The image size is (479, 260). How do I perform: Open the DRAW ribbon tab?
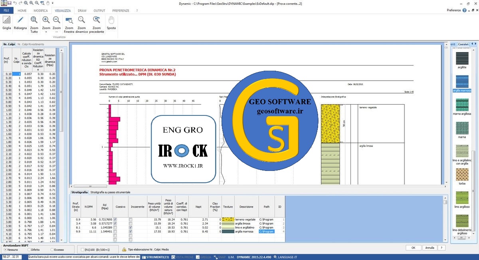(x=82, y=10)
